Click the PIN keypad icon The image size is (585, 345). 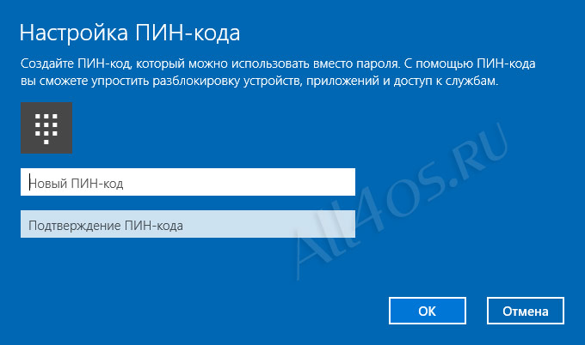tap(46, 128)
